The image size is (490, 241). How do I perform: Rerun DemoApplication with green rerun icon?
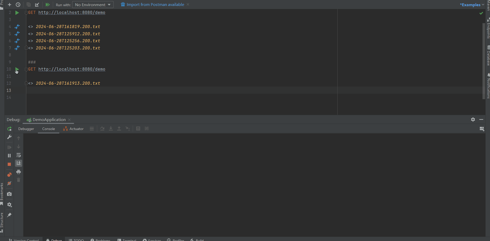tap(9, 129)
